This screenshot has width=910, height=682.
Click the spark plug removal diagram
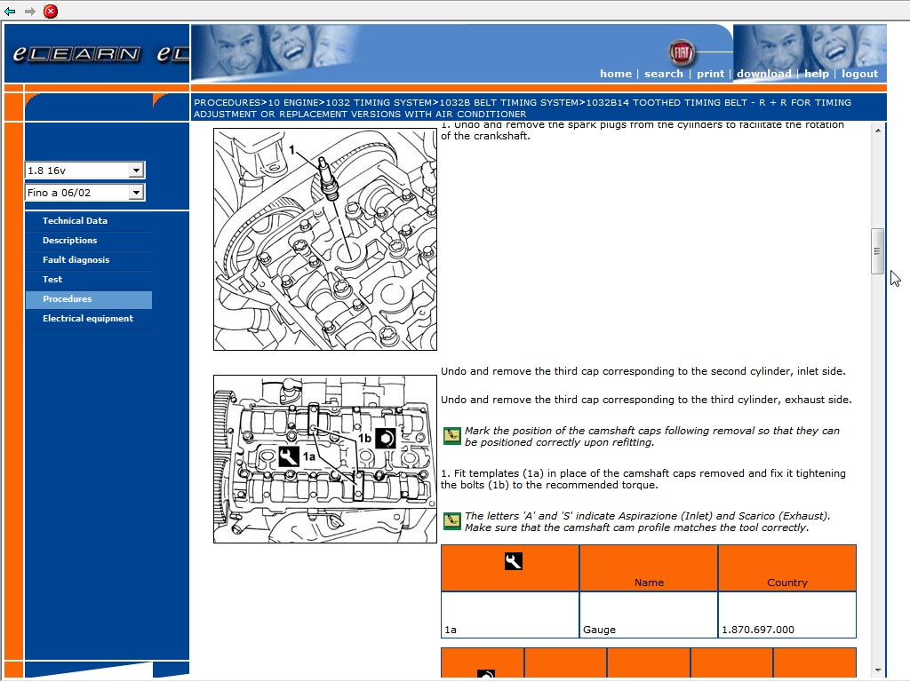(x=325, y=239)
